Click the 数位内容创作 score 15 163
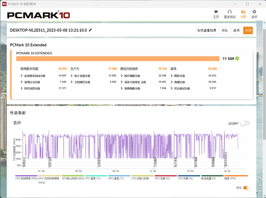Image resolution: width=266 pixels, height=198 pixels. tap(163, 69)
